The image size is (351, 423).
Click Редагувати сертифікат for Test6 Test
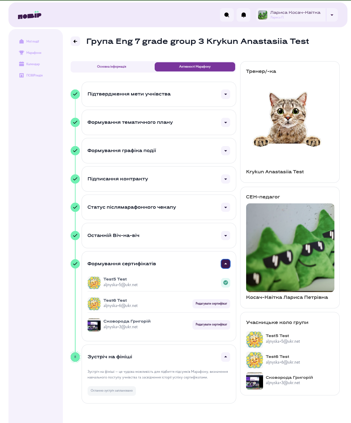pos(211,303)
